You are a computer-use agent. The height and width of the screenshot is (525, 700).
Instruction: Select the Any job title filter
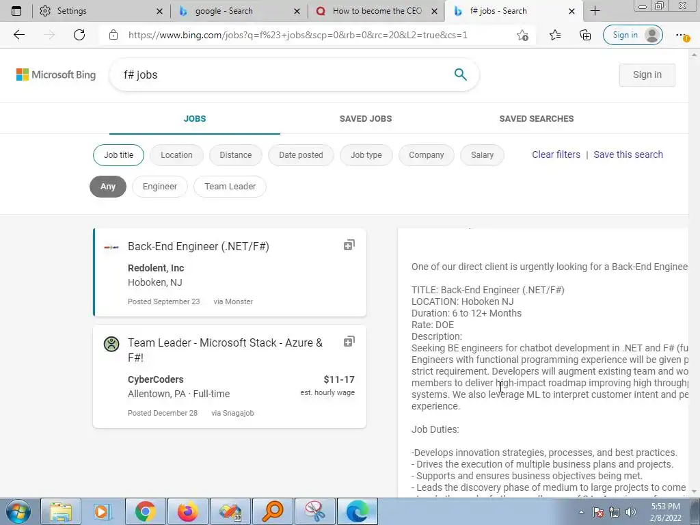(x=108, y=187)
